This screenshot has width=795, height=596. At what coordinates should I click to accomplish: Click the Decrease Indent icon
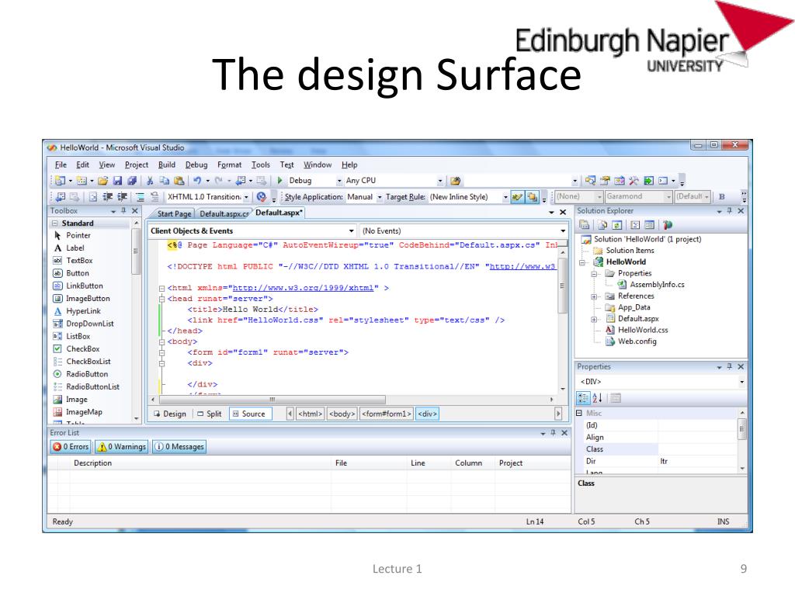pyautogui.click(x=108, y=196)
